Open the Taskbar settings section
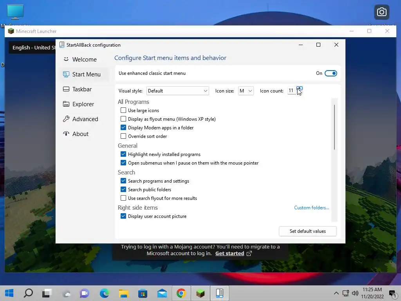The height and width of the screenshot is (301, 401). coord(78,89)
